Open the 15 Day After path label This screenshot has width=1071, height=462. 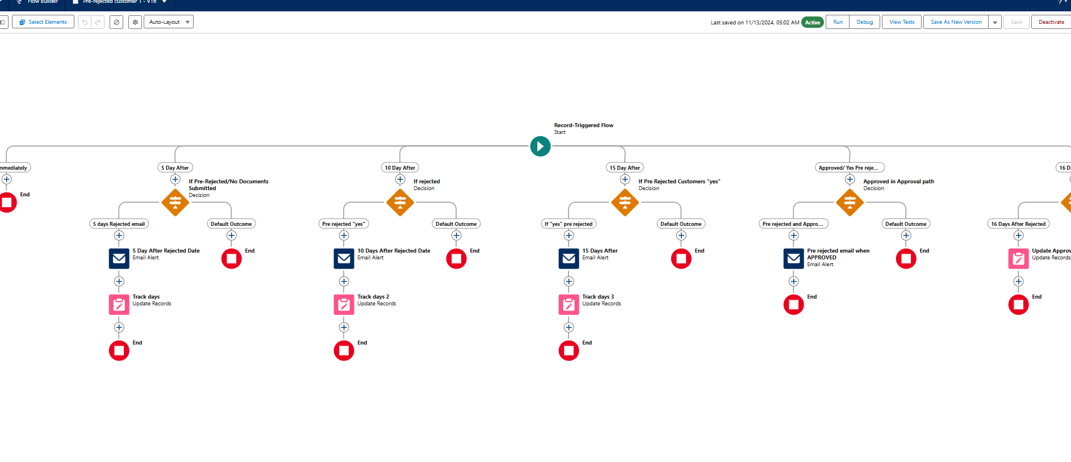625,167
